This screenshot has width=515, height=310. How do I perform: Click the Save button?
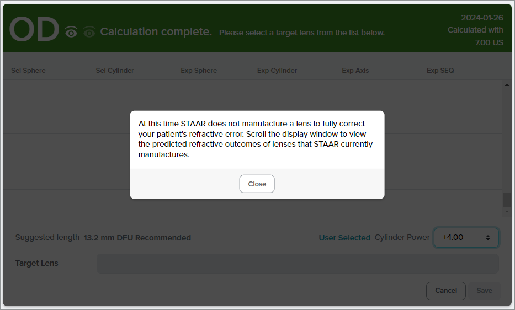click(484, 291)
